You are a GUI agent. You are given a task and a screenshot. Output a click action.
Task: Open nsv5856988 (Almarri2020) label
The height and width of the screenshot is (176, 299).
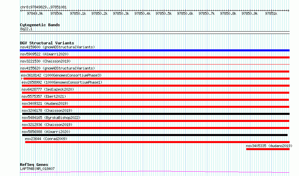(46, 132)
